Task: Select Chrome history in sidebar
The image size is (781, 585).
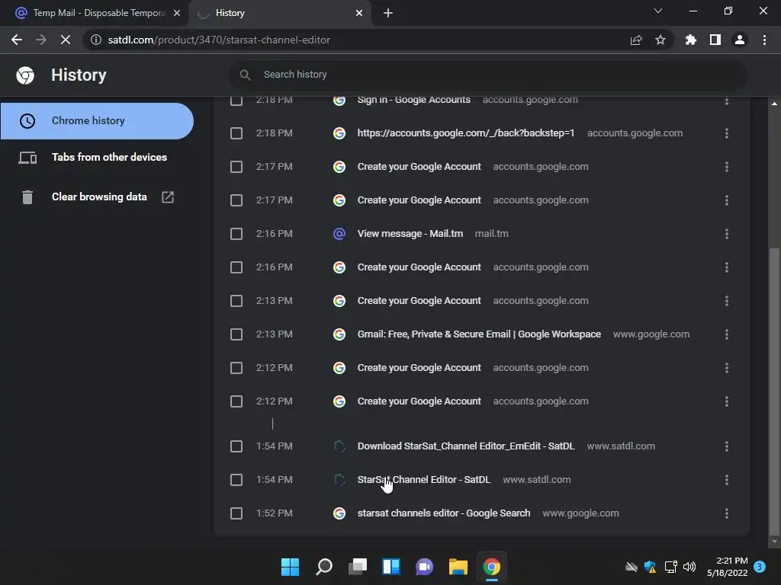Action: (97, 121)
